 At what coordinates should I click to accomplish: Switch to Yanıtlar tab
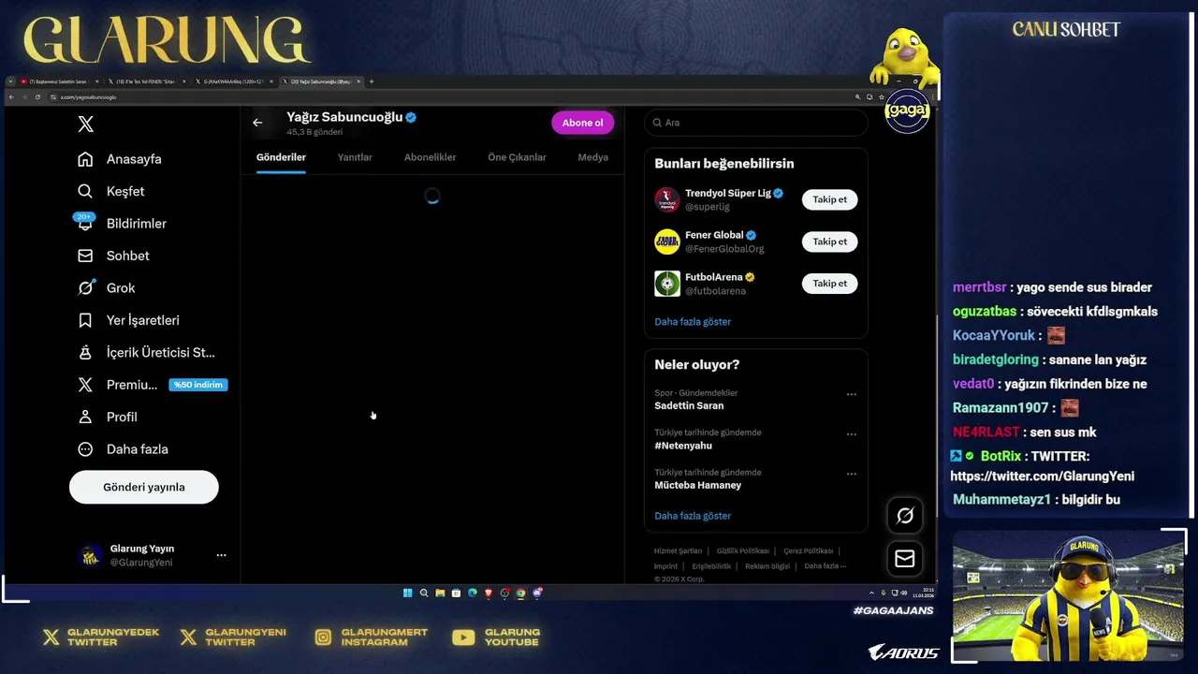355,157
